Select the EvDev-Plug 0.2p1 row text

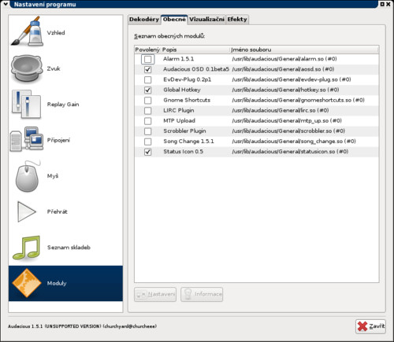[187, 79]
